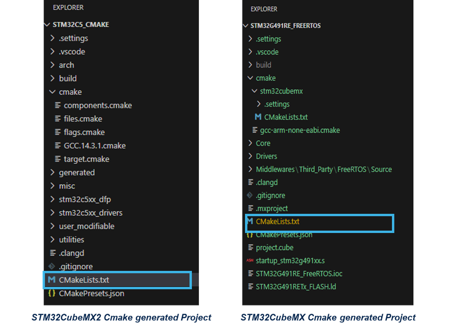Expand build folder in STM32C5_CMAKE
The height and width of the screenshot is (328, 449).
[x=52, y=78]
